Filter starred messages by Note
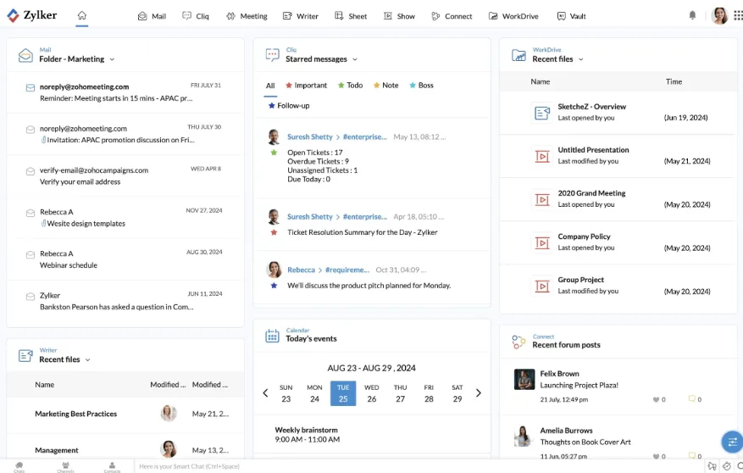The height and width of the screenshot is (473, 743). tap(385, 86)
